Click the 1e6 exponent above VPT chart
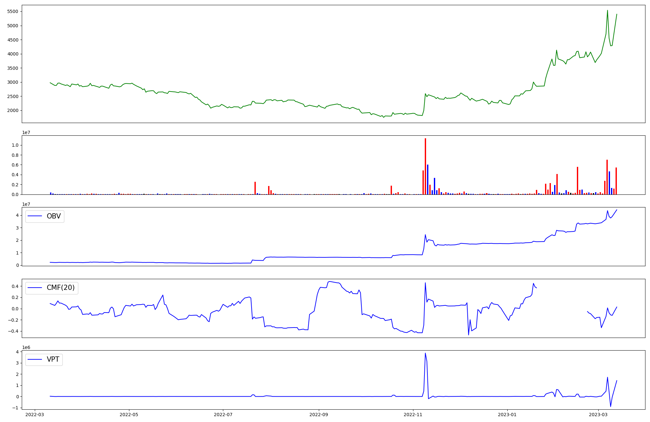The width and height of the screenshot is (650, 422). 26,347
